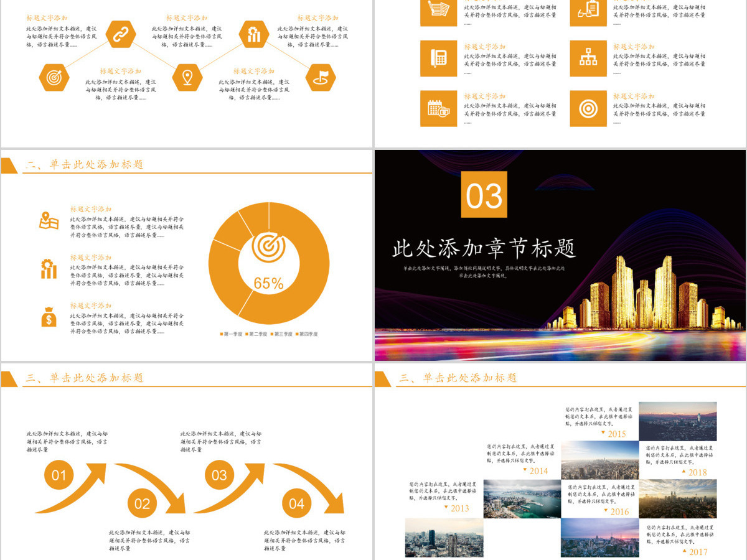Select the 二、单击此处添加标题 slide title
This screenshot has height=560, width=747.
(x=85, y=164)
